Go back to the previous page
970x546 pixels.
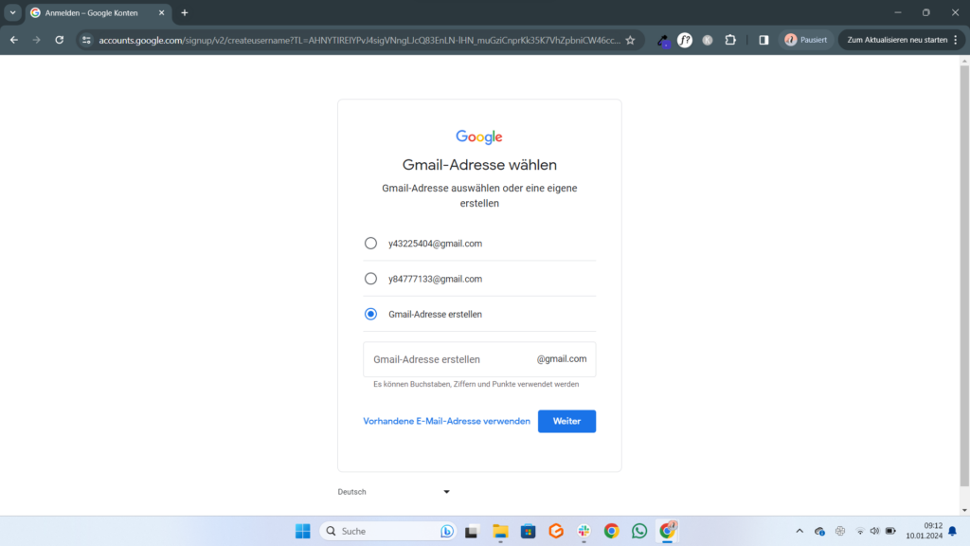[x=14, y=40]
